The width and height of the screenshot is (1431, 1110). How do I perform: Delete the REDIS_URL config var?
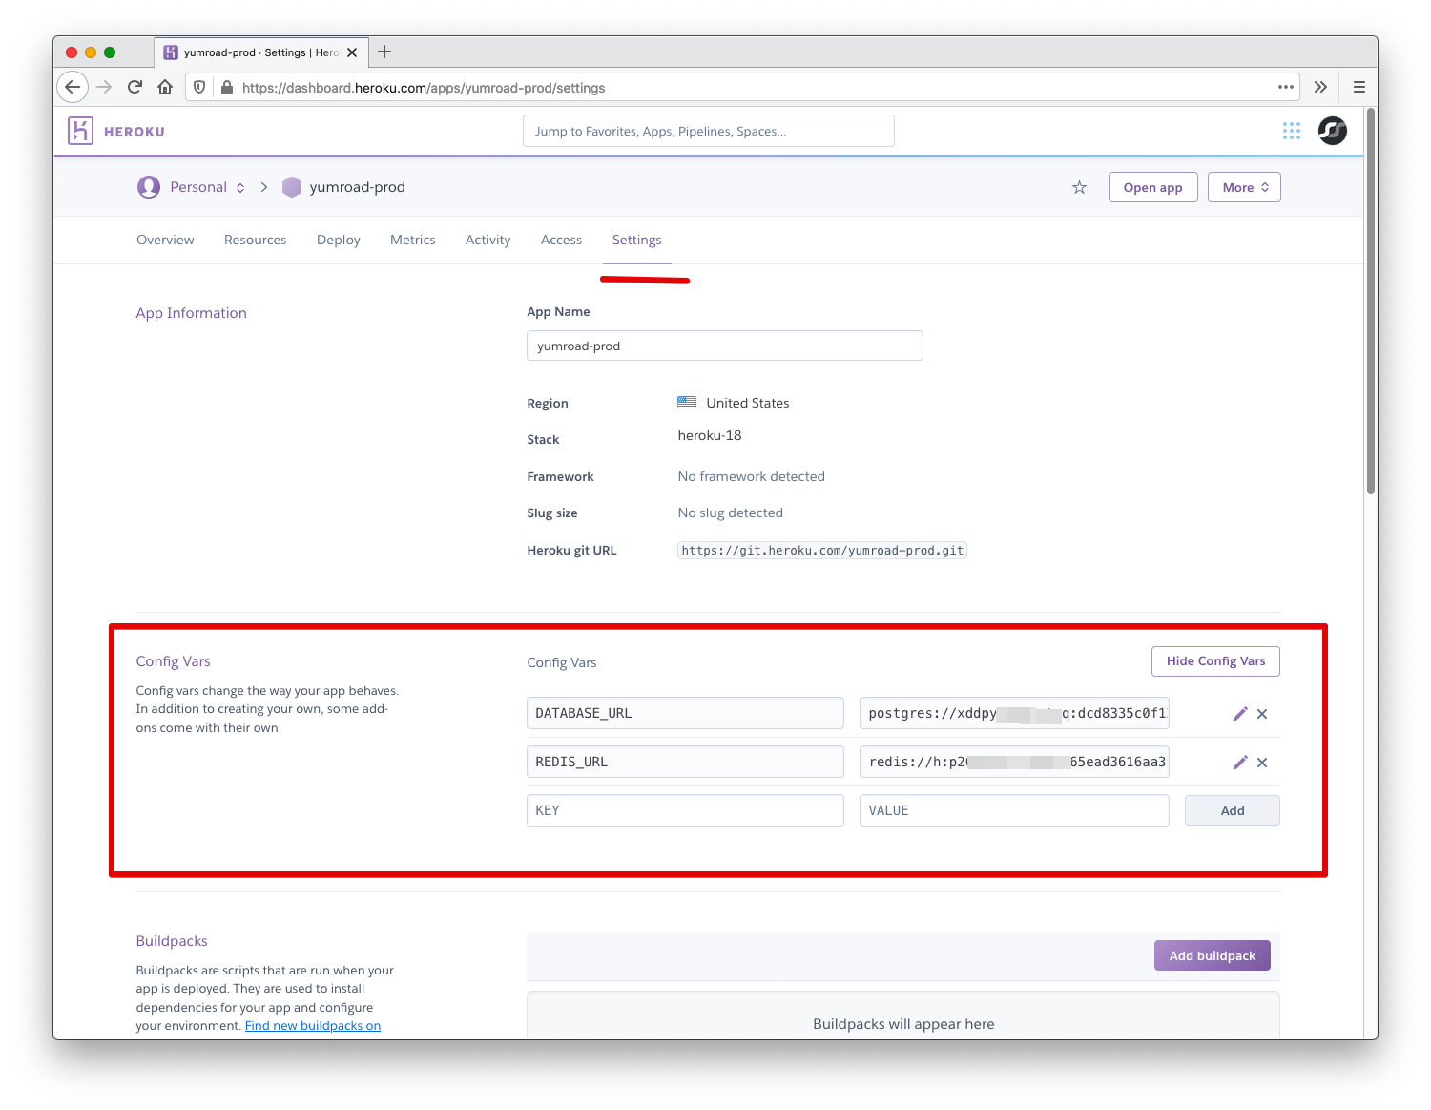point(1262,763)
